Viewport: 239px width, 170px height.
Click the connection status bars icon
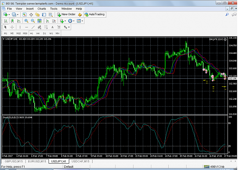206,167
